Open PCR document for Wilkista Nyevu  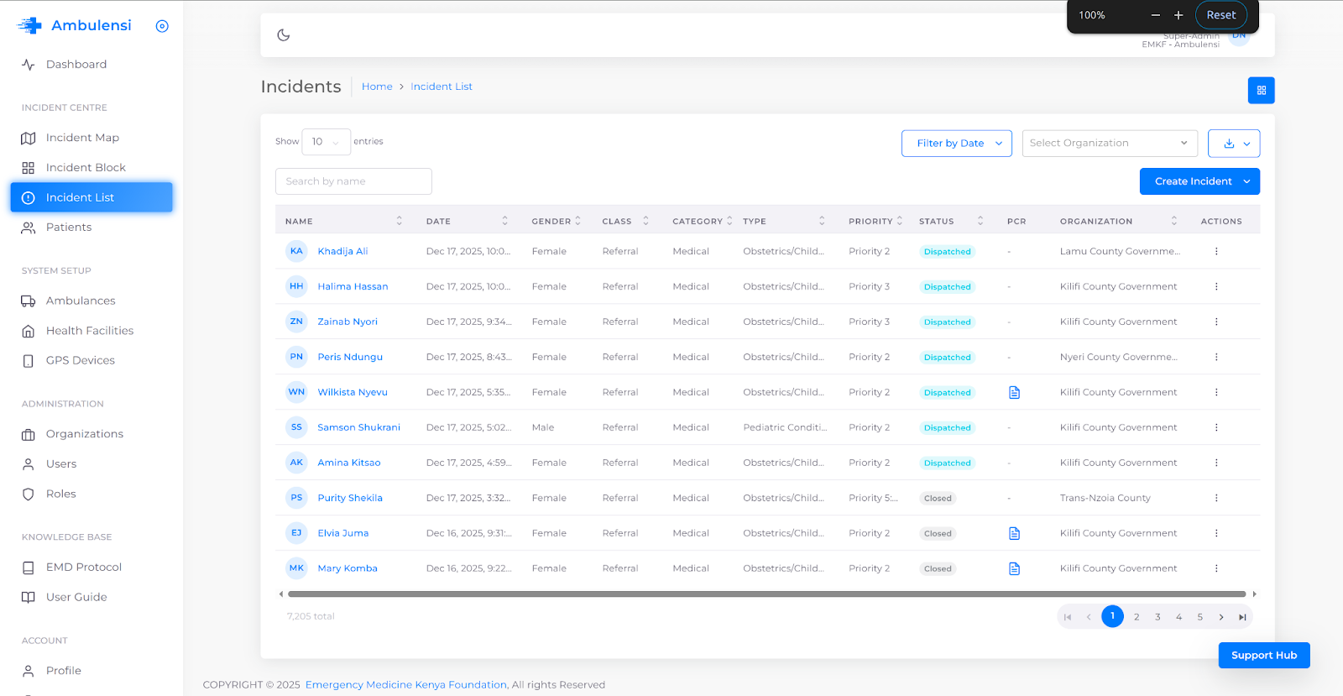click(x=1014, y=393)
